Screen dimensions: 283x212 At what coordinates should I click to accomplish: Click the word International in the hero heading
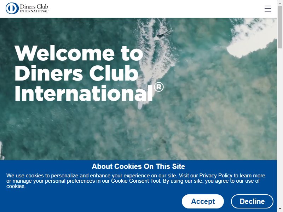(84, 93)
